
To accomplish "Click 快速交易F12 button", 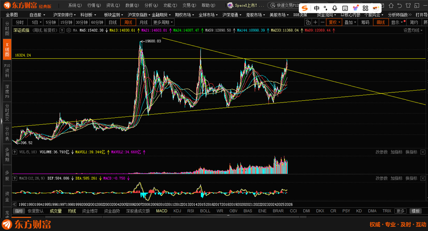I will click(283, 6).
